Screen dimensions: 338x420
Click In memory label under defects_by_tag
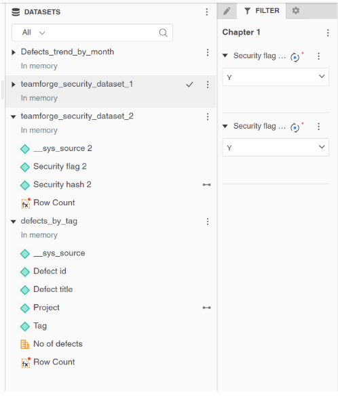(x=39, y=235)
